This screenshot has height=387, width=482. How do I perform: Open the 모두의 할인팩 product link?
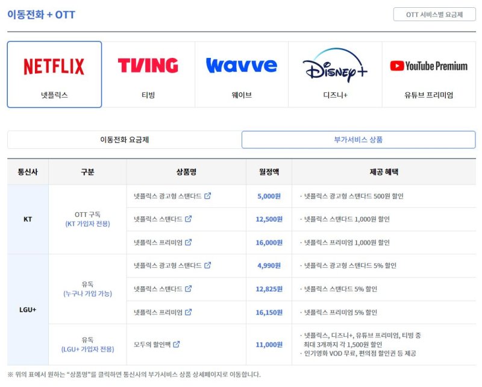point(152,345)
